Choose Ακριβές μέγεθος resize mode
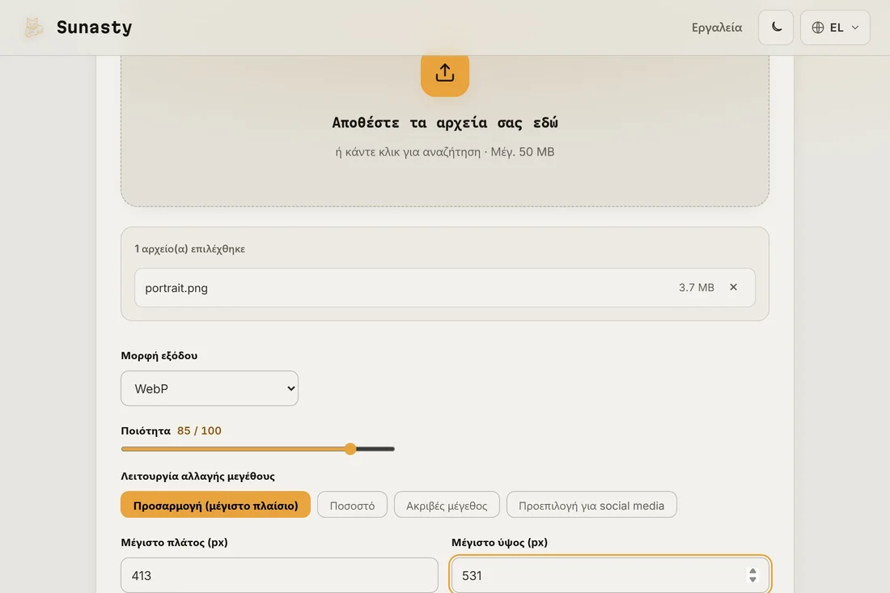The image size is (890, 593). [x=447, y=505]
